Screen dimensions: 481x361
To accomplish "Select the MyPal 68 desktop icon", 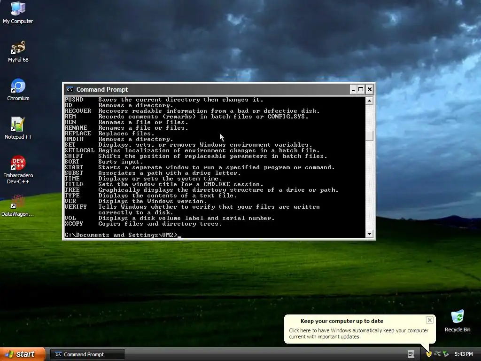I will pyautogui.click(x=18, y=51).
